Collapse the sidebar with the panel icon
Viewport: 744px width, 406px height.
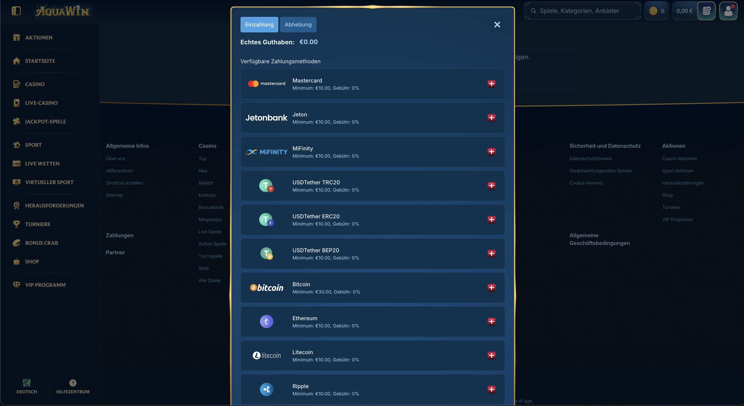click(x=16, y=11)
